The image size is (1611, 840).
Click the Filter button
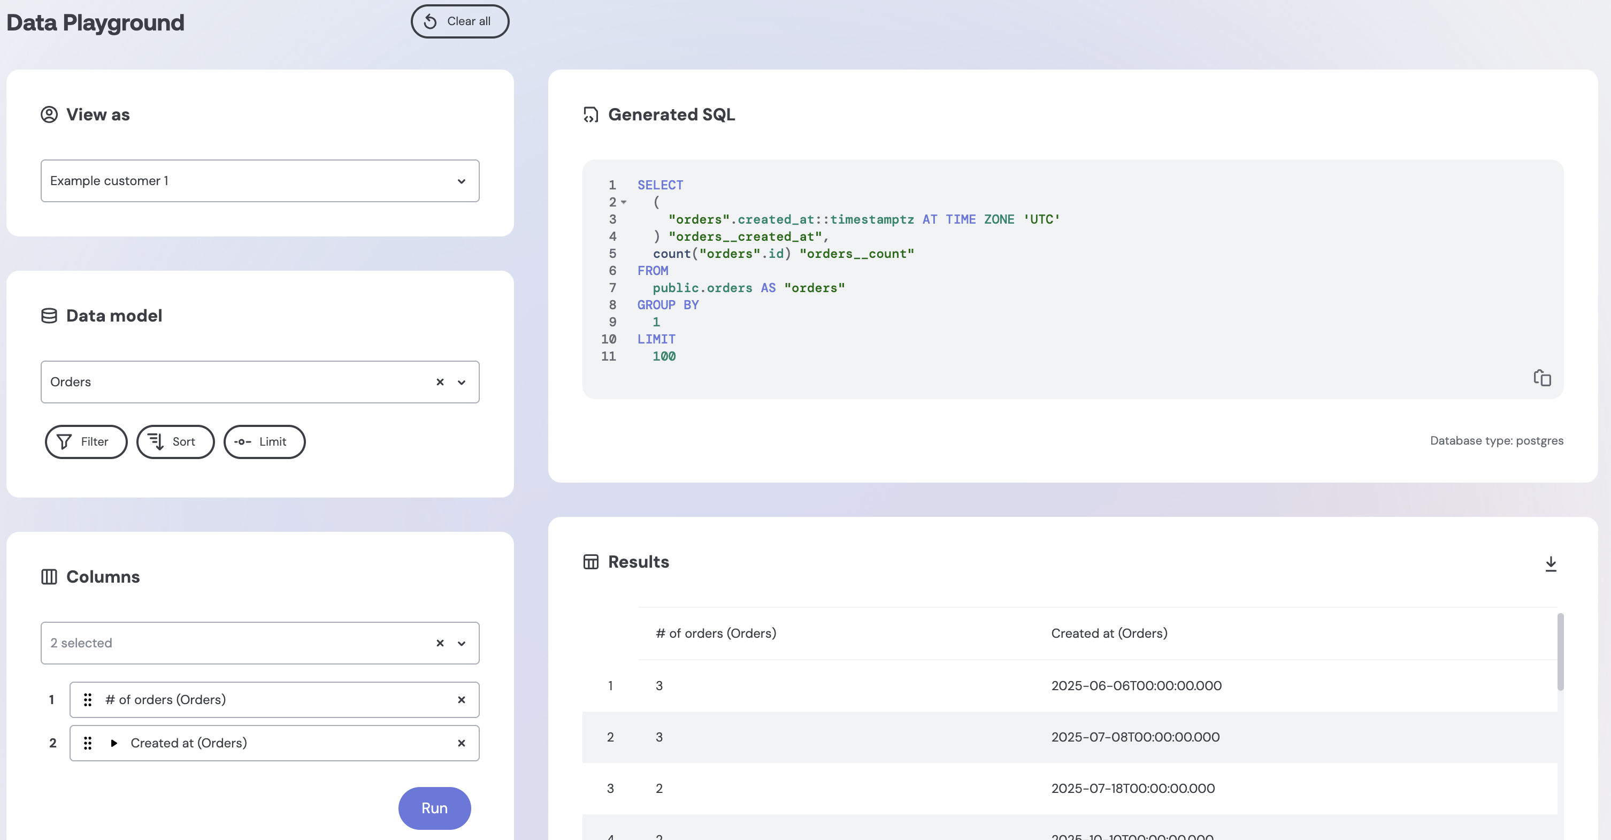tap(86, 441)
